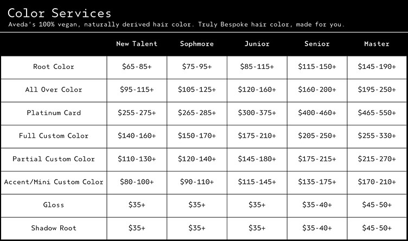The height and width of the screenshot is (241, 408).
Task: Open the Shadow Root service label
Action: tap(54, 228)
